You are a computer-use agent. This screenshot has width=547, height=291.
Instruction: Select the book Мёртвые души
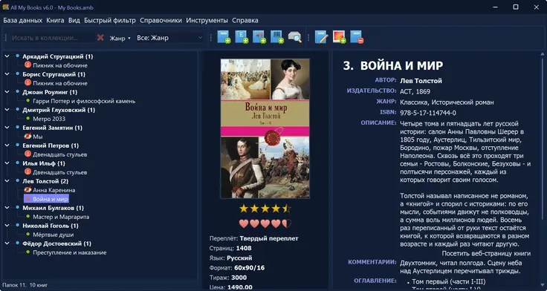tap(53, 235)
